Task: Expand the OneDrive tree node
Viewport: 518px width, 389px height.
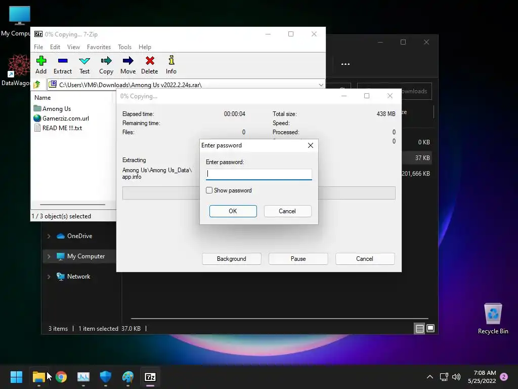Action: [49, 236]
